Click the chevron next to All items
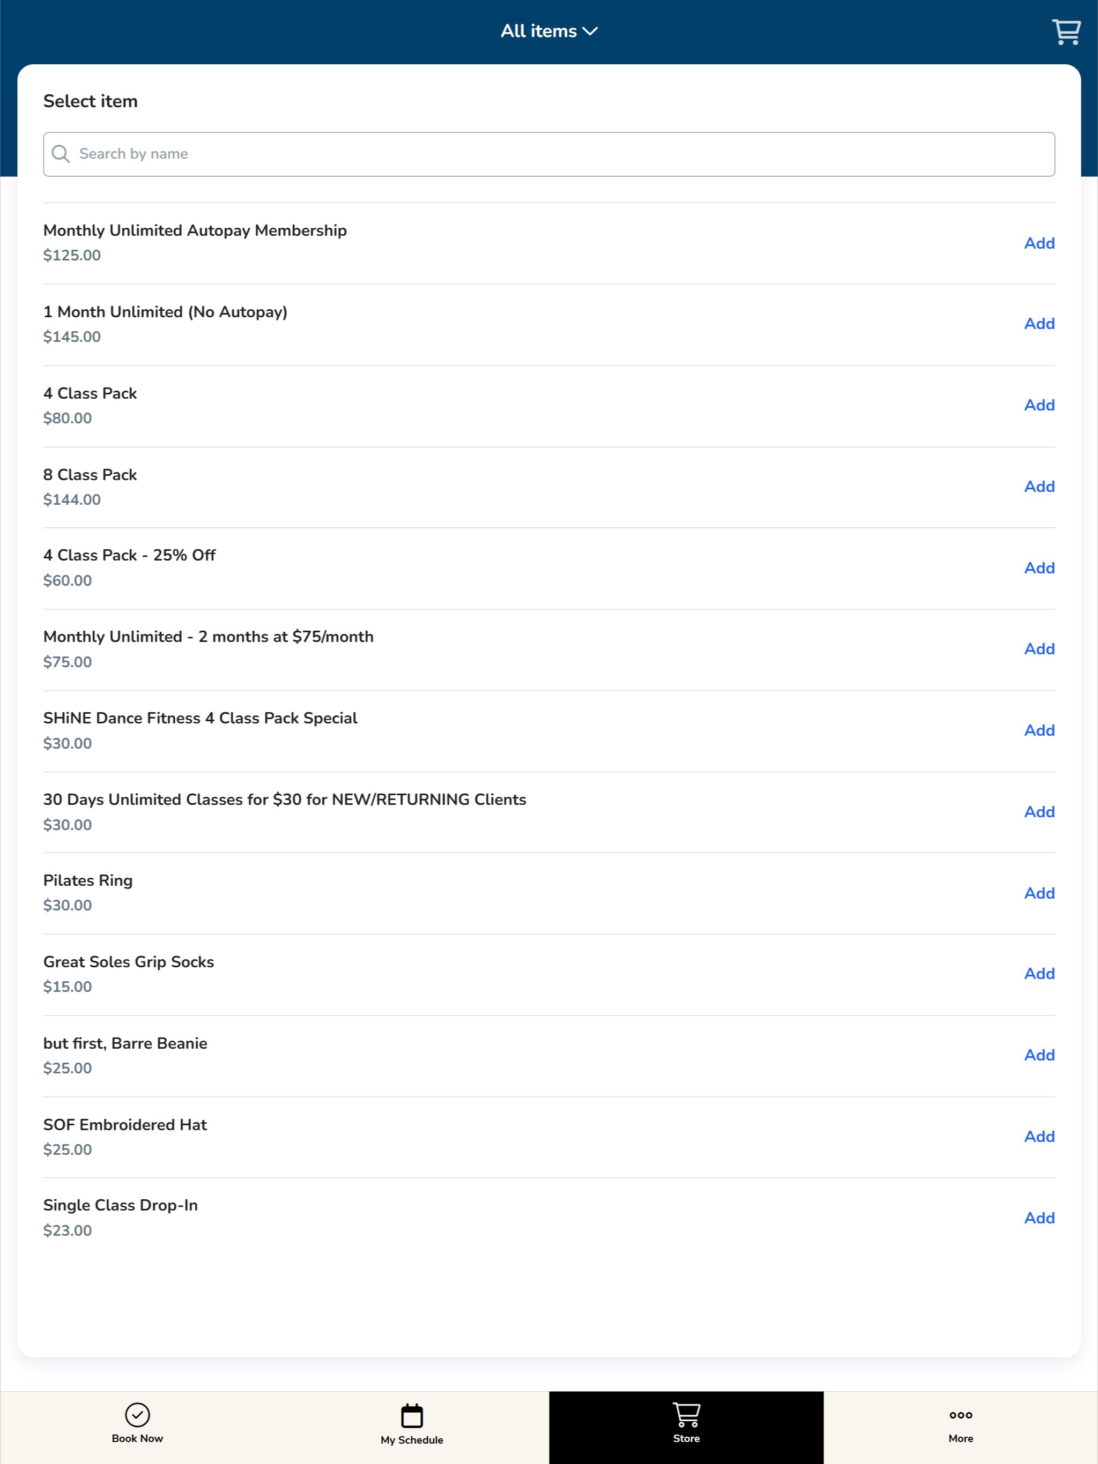Screen dimensions: 1098x1464 pos(590,31)
